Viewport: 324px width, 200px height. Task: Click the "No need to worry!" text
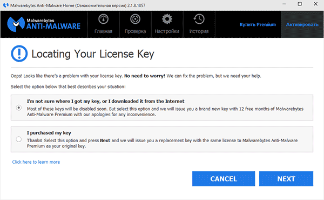click(145, 76)
